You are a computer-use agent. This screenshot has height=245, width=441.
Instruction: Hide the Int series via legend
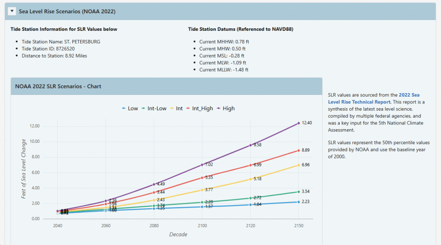(x=176, y=109)
